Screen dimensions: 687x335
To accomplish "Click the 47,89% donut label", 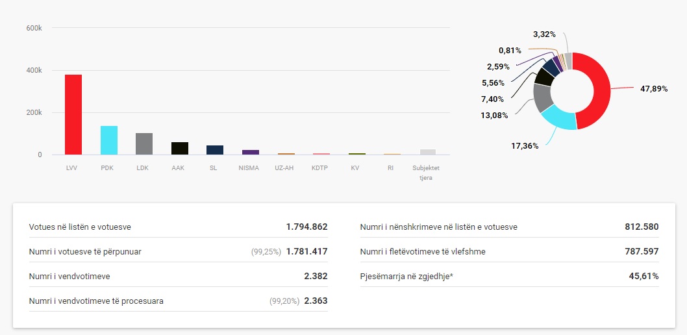I will [653, 89].
